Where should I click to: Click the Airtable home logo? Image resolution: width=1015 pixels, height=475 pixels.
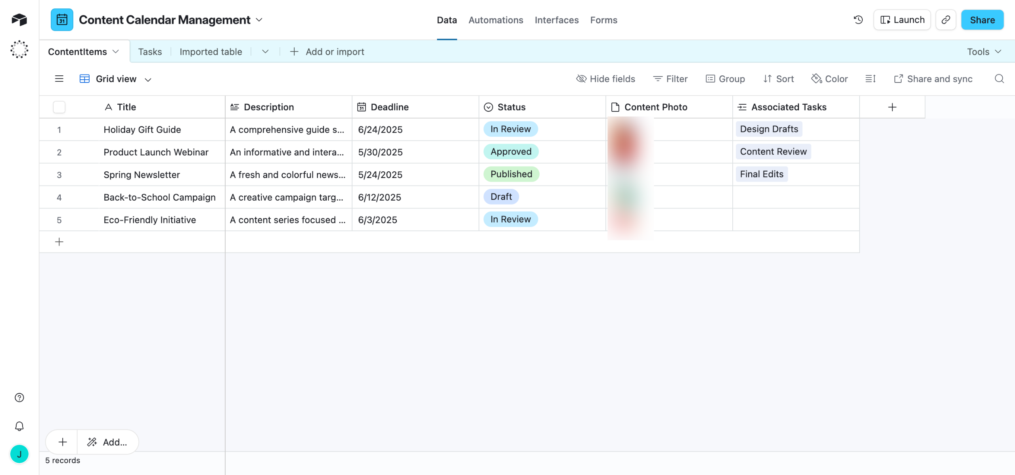[x=19, y=19]
